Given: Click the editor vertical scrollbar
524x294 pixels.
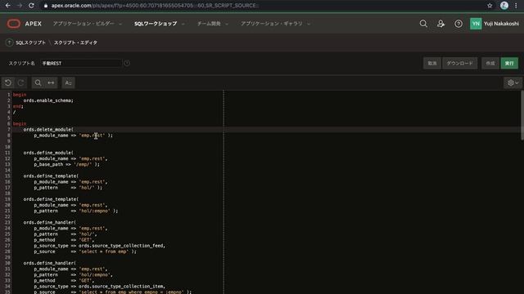Looking at the screenshot, I should coord(522,115).
